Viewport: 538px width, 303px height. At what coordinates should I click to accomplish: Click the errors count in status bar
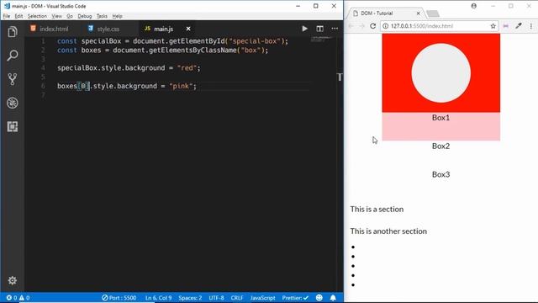(x=12, y=298)
